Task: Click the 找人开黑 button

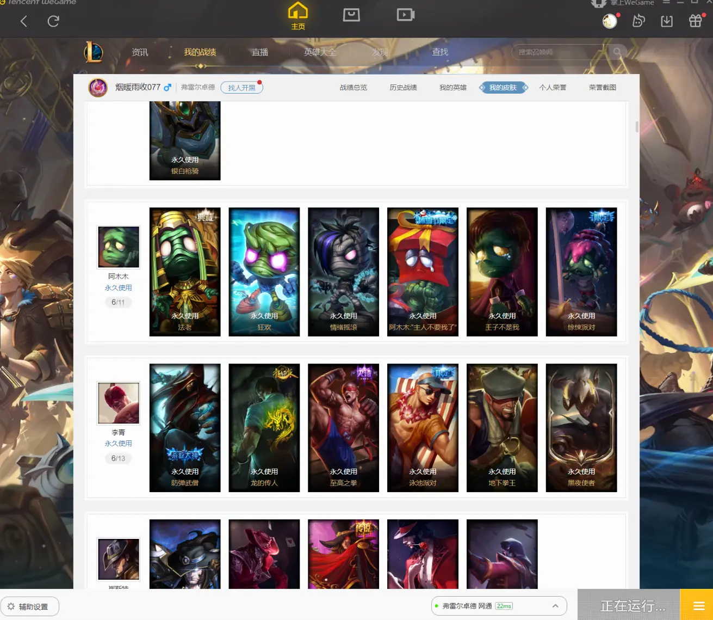Action: 241,88
